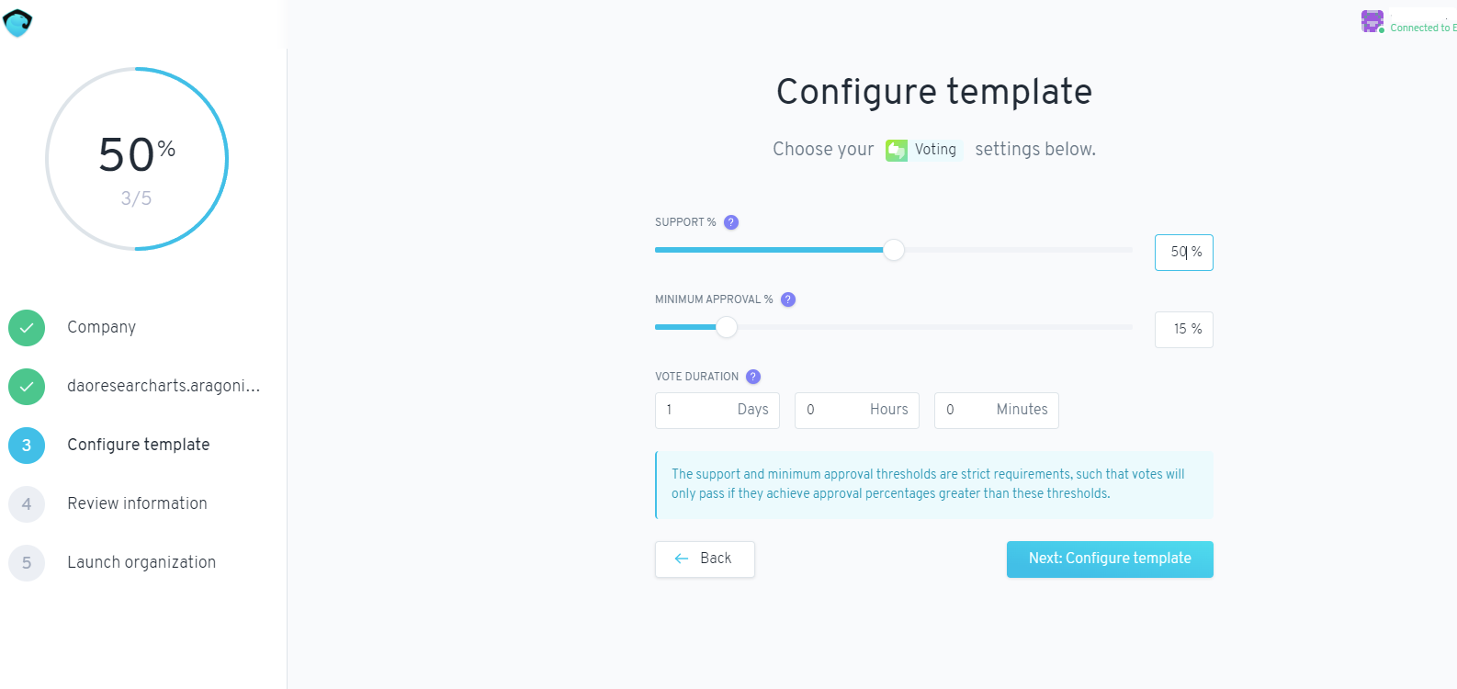The height and width of the screenshot is (689, 1457).
Task: Click the daoresearcharts checkmark circle
Action: click(27, 387)
